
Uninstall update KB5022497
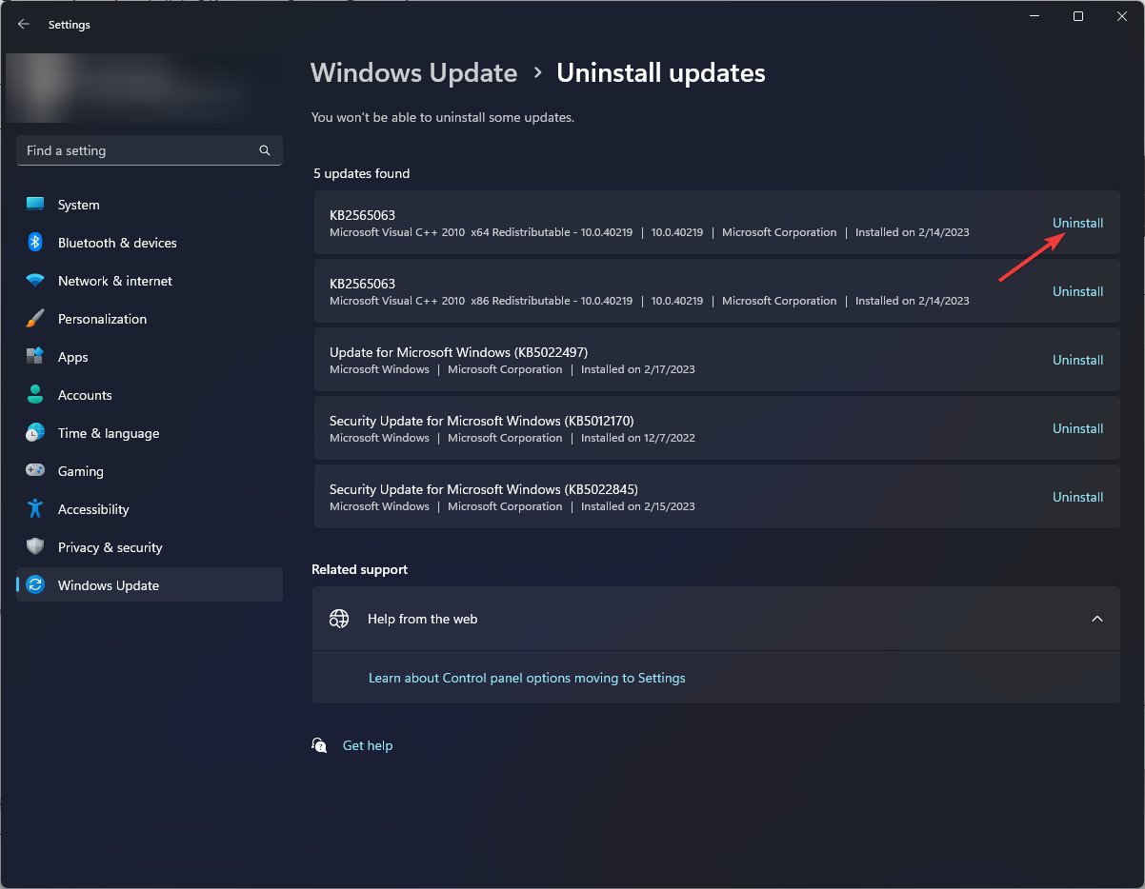point(1077,360)
